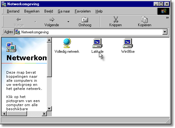Screen dimensions: 175x128
Task: Click the Windows logo throbber icon
Action: click(x=163, y=11)
